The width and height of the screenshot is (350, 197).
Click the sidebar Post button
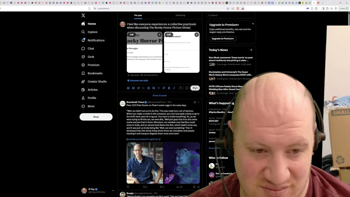coord(96,117)
